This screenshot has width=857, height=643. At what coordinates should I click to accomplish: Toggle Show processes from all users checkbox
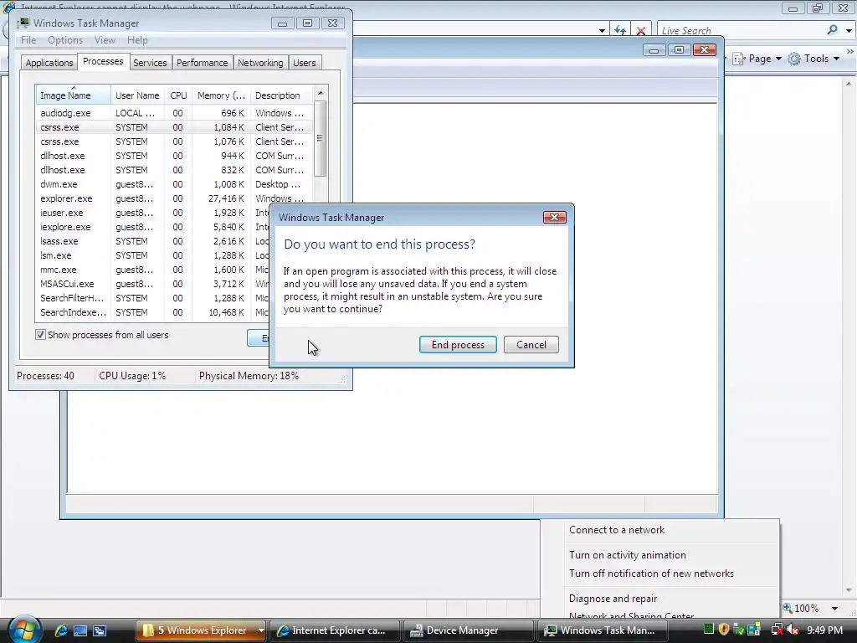click(40, 335)
